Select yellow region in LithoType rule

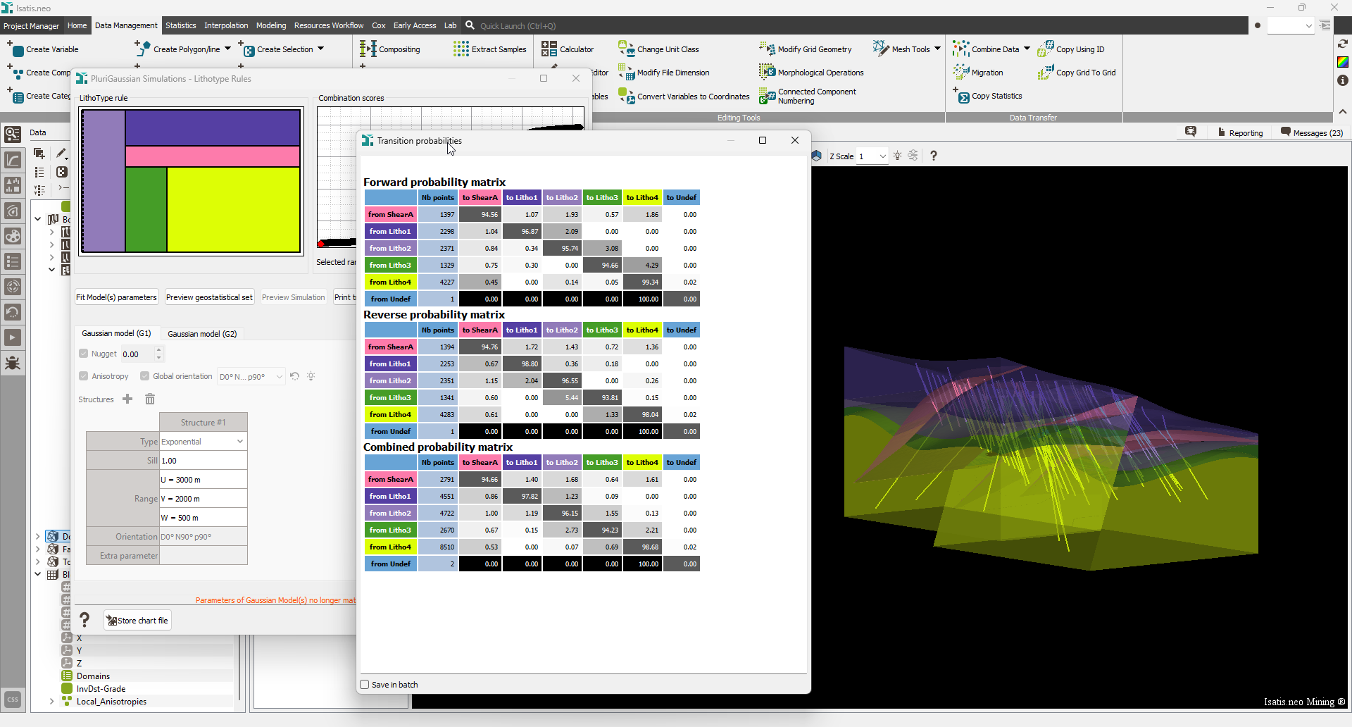click(x=233, y=209)
